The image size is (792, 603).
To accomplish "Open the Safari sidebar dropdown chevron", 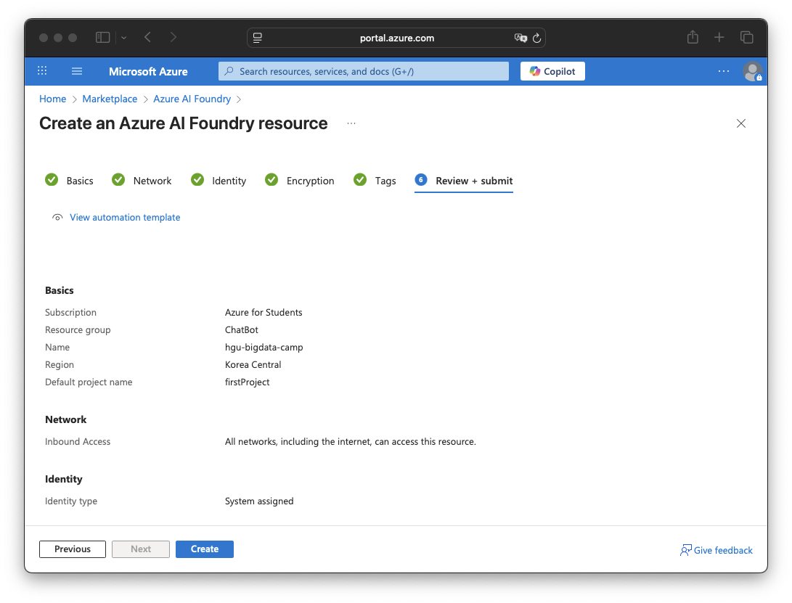I will click(x=123, y=38).
